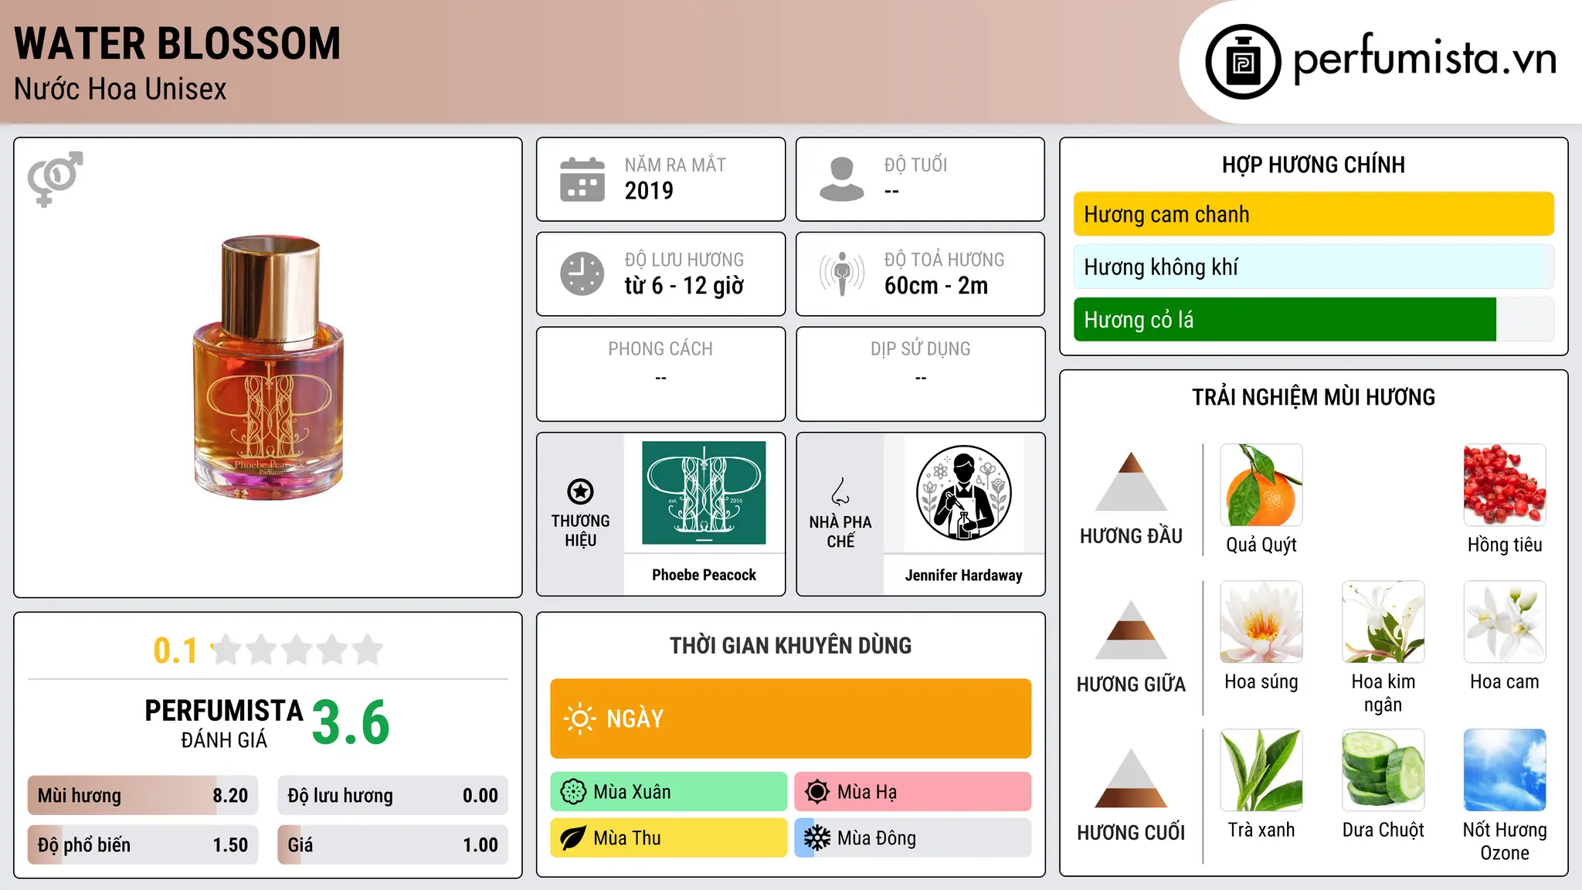Viewport: 1582px width, 890px height.
Task: Click the Giá 1.00 score bar
Action: [x=392, y=844]
